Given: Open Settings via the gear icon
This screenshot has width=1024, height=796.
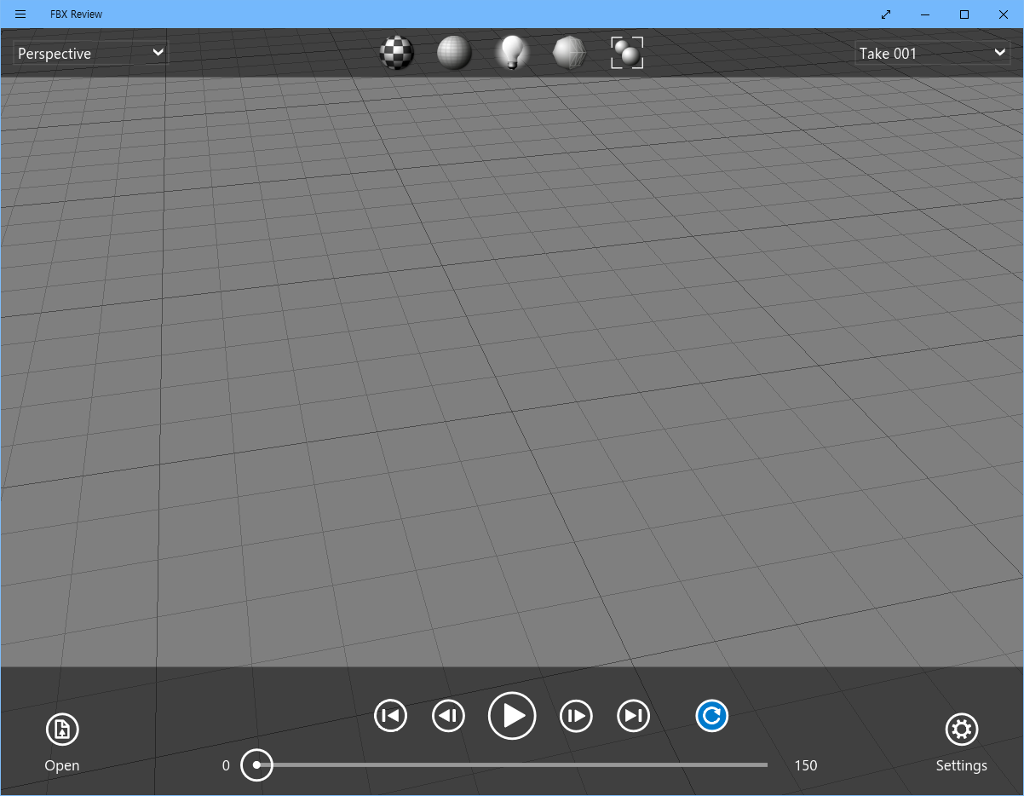Looking at the screenshot, I should pos(962,730).
